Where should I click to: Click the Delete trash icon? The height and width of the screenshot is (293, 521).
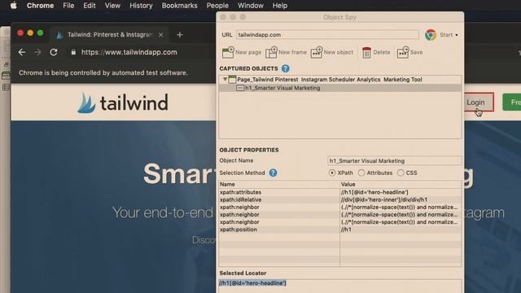366,52
